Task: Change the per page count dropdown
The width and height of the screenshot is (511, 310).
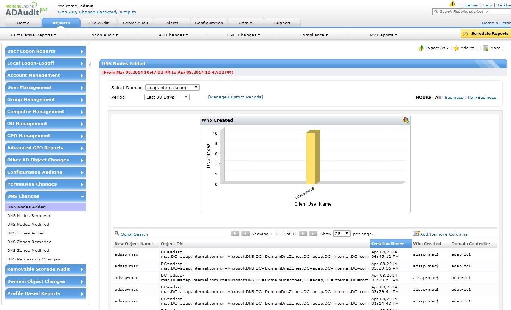Action: pyautogui.click(x=342, y=234)
